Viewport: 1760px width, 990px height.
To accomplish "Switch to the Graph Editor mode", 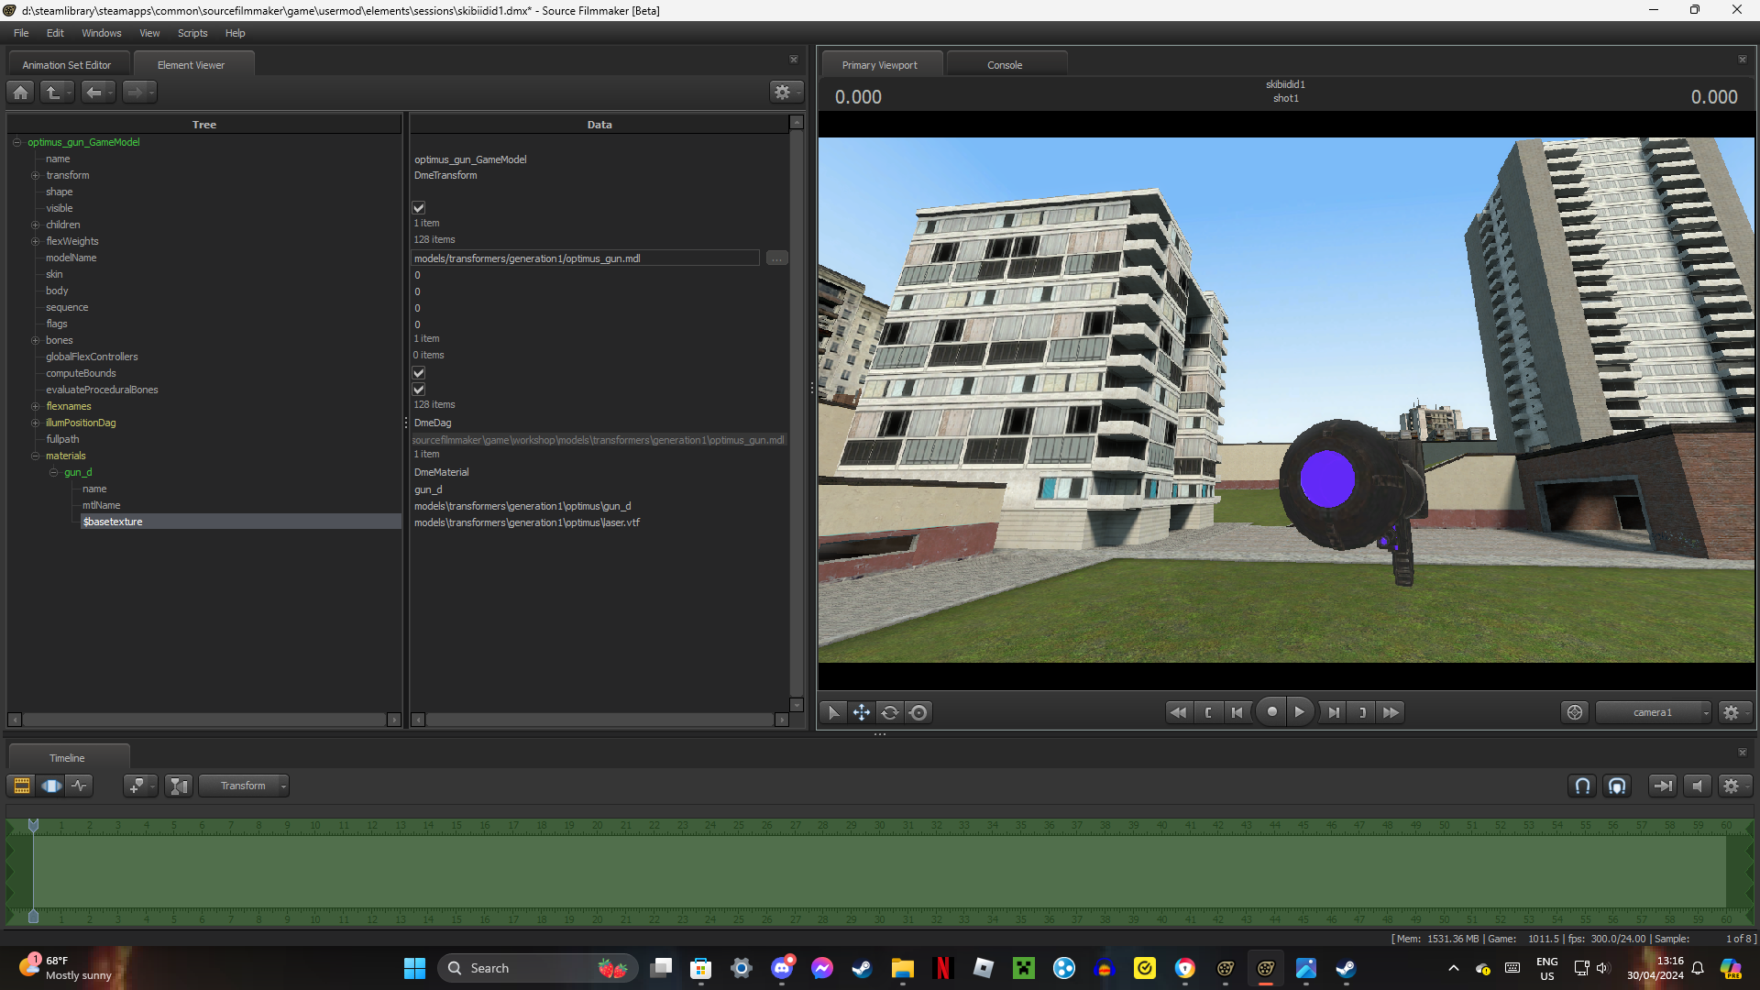I will click(x=80, y=786).
